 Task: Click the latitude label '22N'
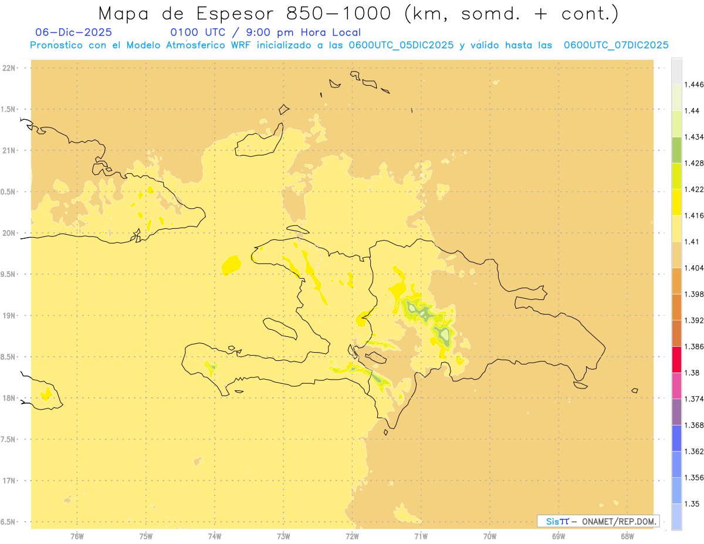click(x=9, y=68)
